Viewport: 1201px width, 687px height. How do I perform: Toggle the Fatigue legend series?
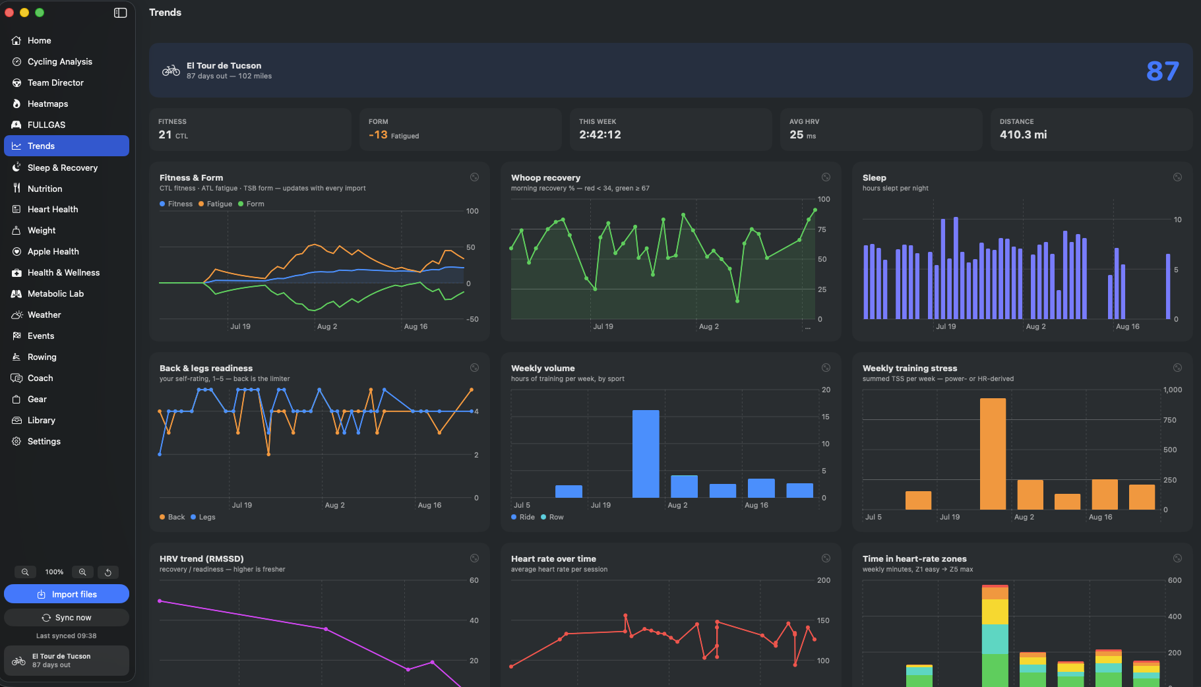(216, 204)
